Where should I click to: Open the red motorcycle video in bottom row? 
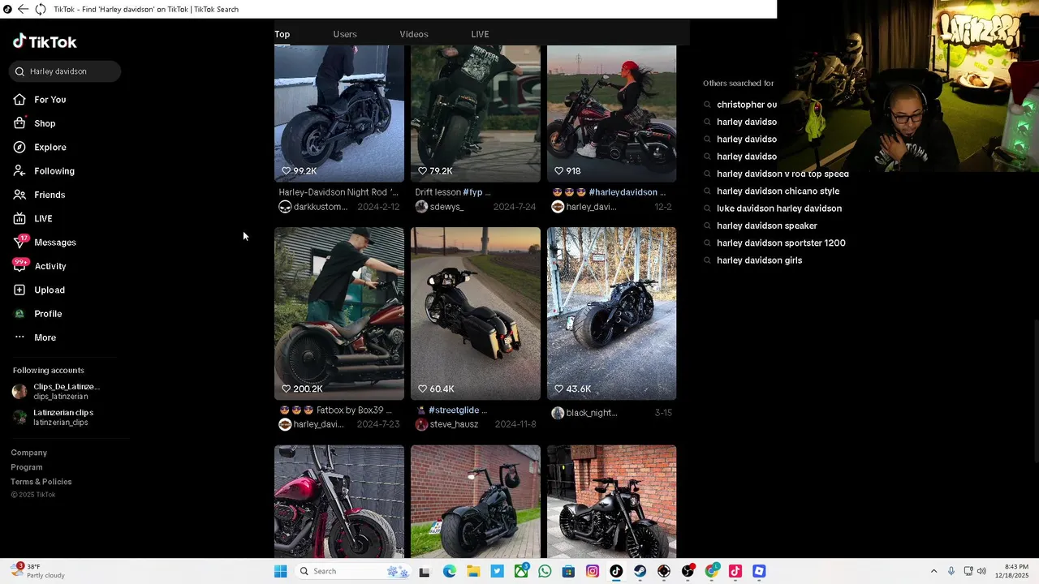click(x=339, y=501)
